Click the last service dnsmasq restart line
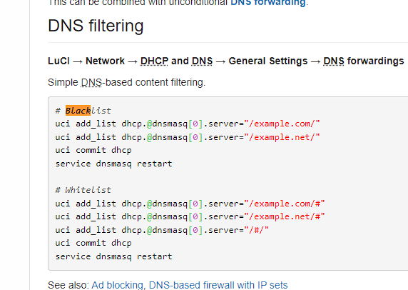The height and width of the screenshot is (290, 408). [x=113, y=256]
